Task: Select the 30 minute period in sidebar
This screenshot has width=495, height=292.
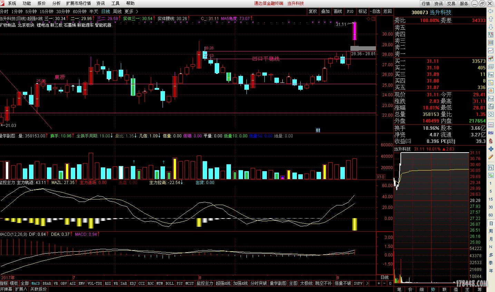Action: pyautogui.click(x=491, y=207)
